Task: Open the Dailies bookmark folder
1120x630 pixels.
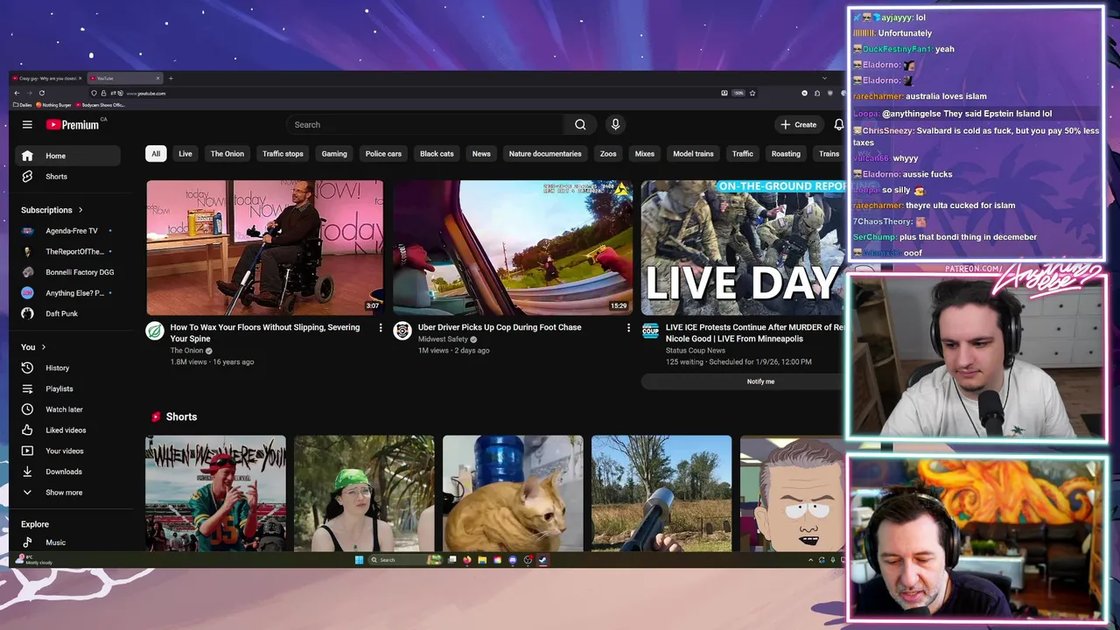Action: (x=23, y=105)
